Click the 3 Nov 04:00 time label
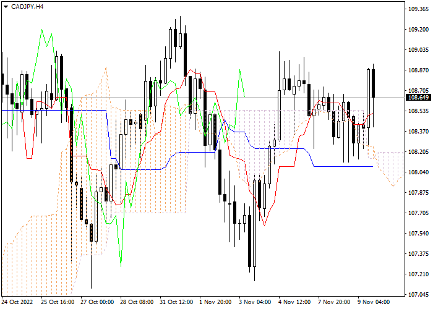 (x=255, y=302)
